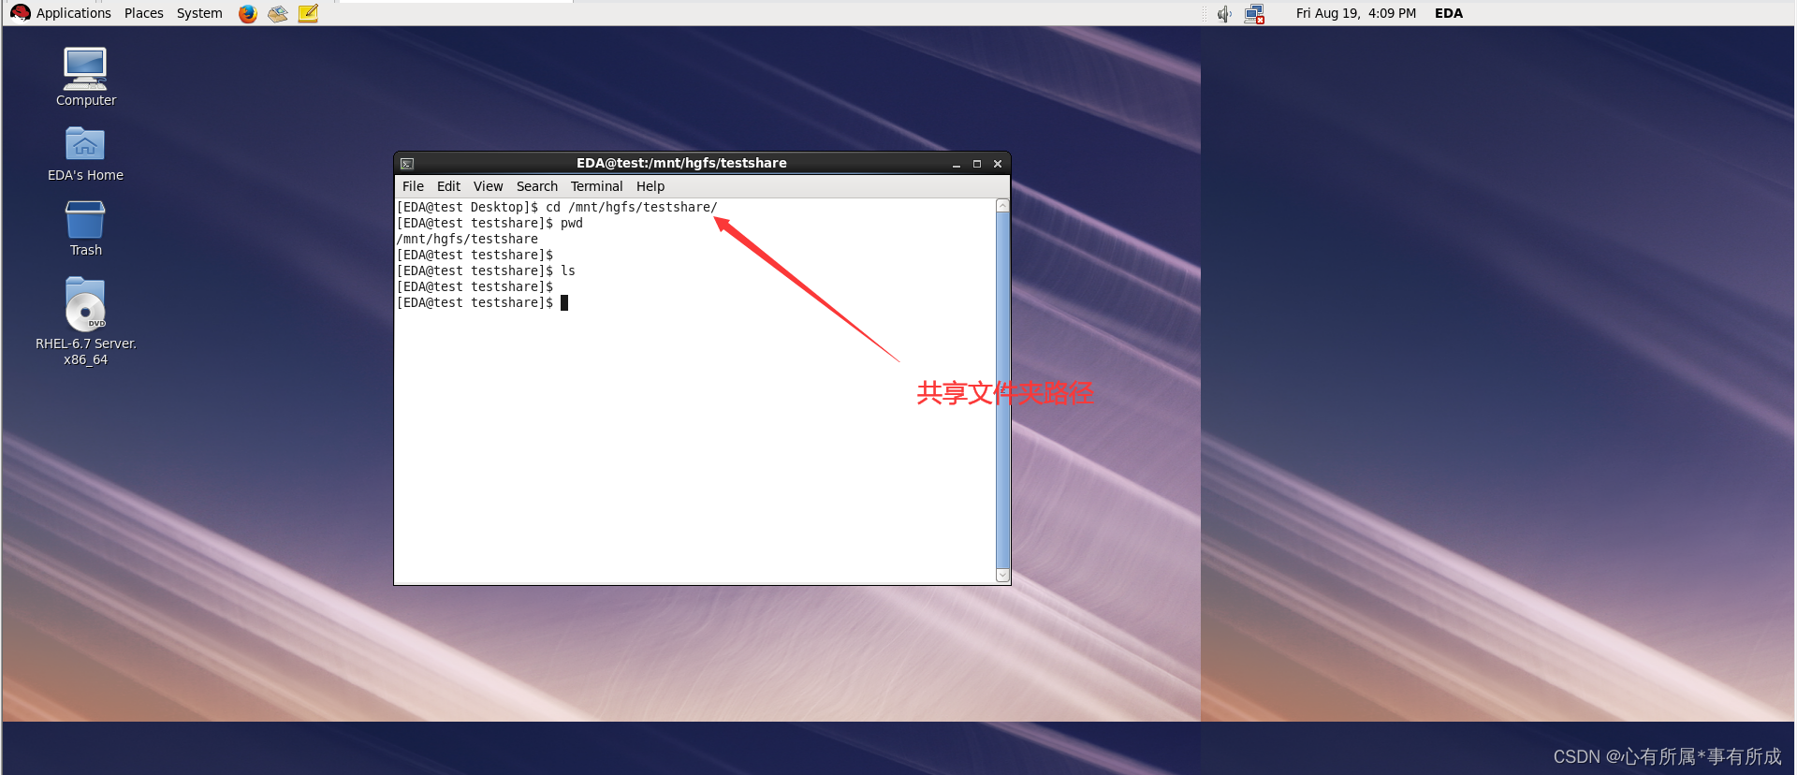Select the Trash desktop icon
The width and height of the screenshot is (1797, 775).
click(x=85, y=228)
